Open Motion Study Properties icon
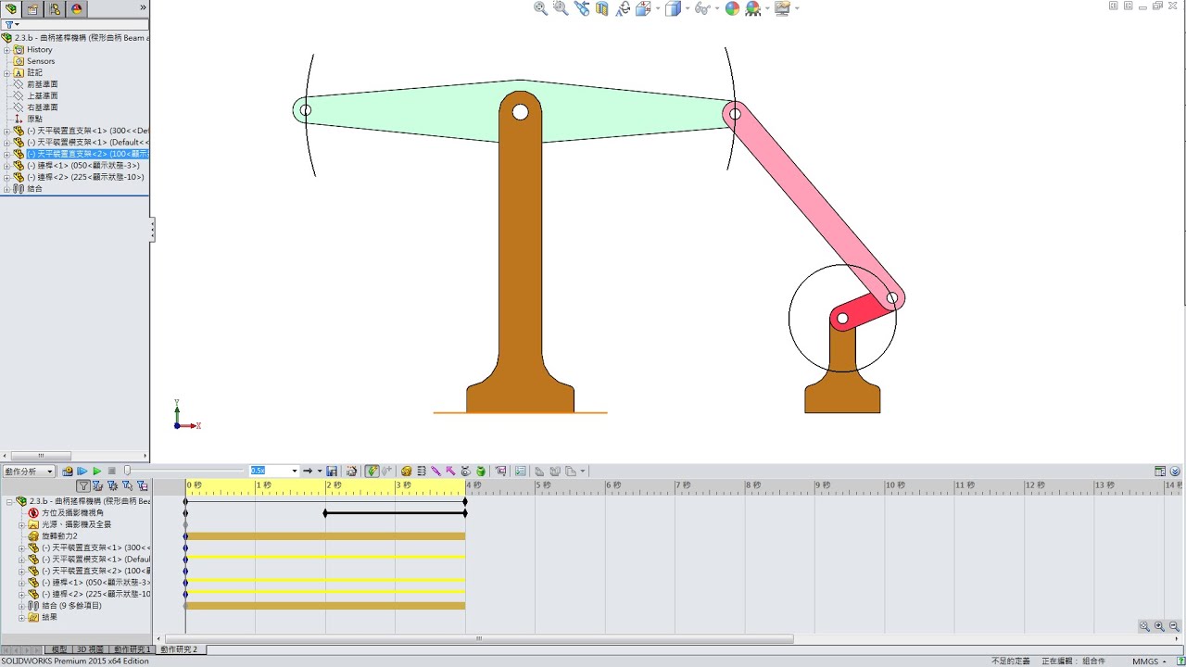This screenshot has width=1186, height=667. [520, 472]
